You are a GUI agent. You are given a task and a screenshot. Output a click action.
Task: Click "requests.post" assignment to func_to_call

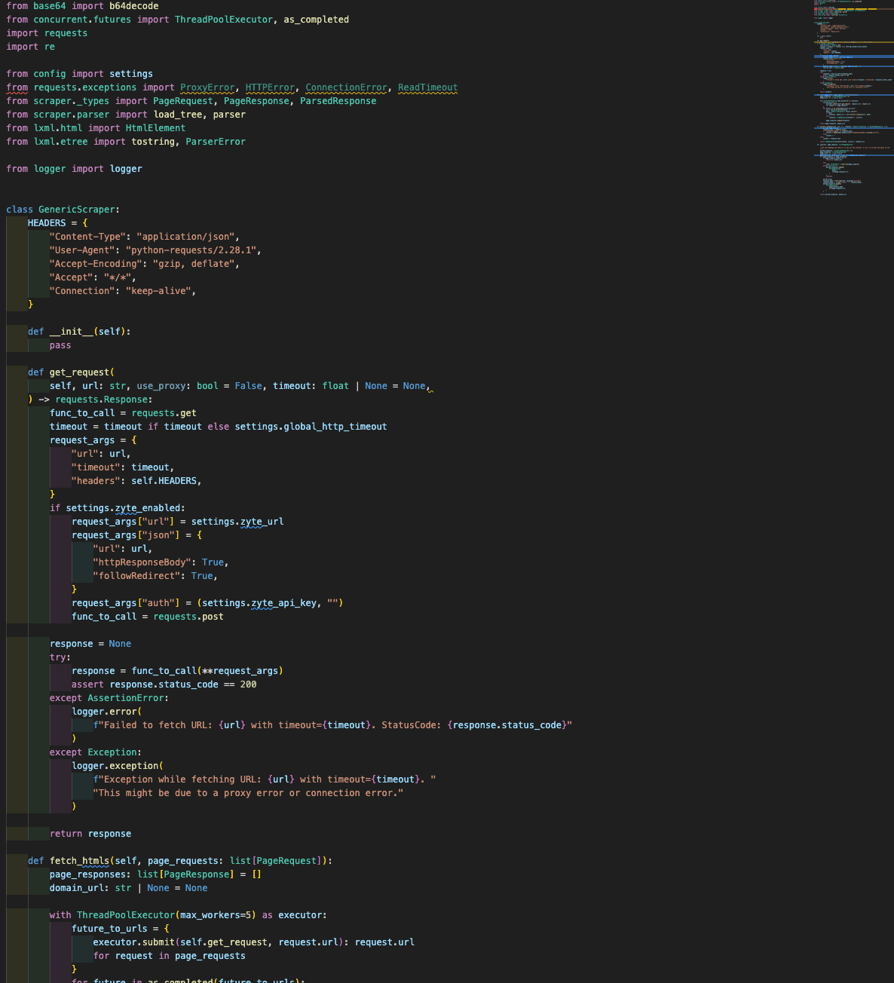coord(188,617)
